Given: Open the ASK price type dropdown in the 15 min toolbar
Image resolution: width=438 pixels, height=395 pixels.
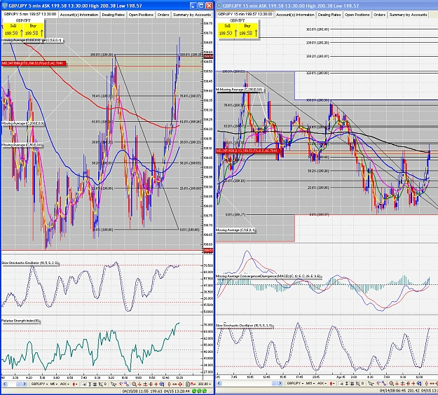Looking at the screenshot, I should 322,383.
